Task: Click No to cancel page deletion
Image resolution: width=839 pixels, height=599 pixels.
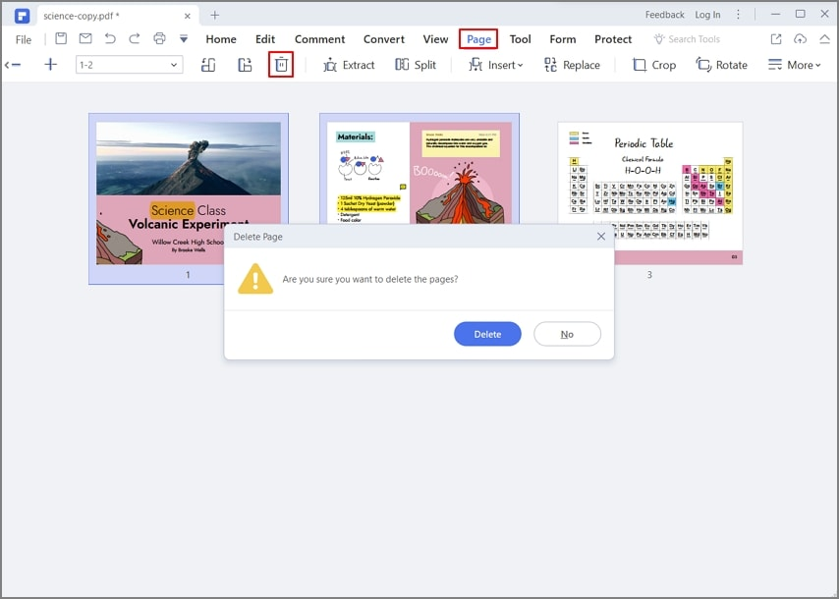Action: click(567, 334)
